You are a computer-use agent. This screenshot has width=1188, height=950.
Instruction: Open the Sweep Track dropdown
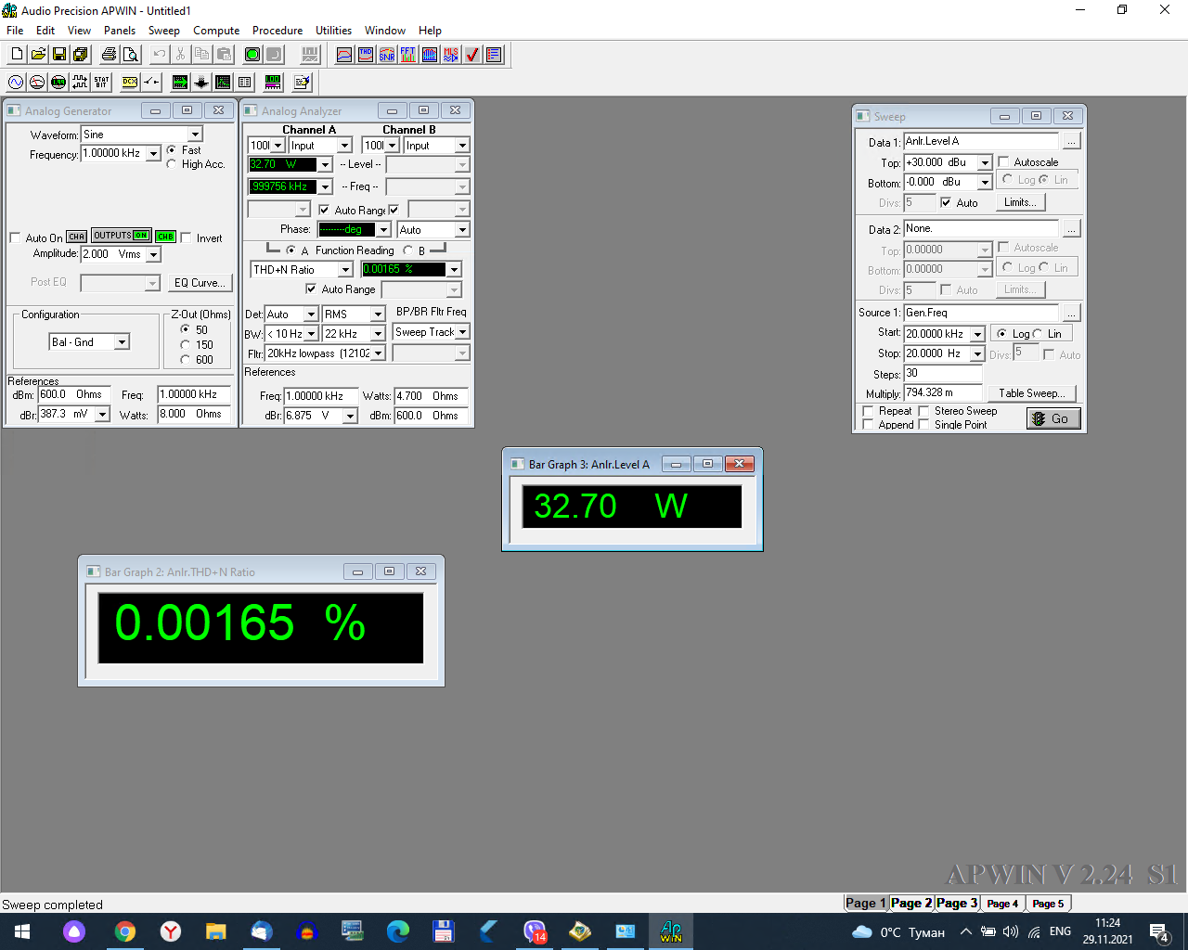pos(462,332)
